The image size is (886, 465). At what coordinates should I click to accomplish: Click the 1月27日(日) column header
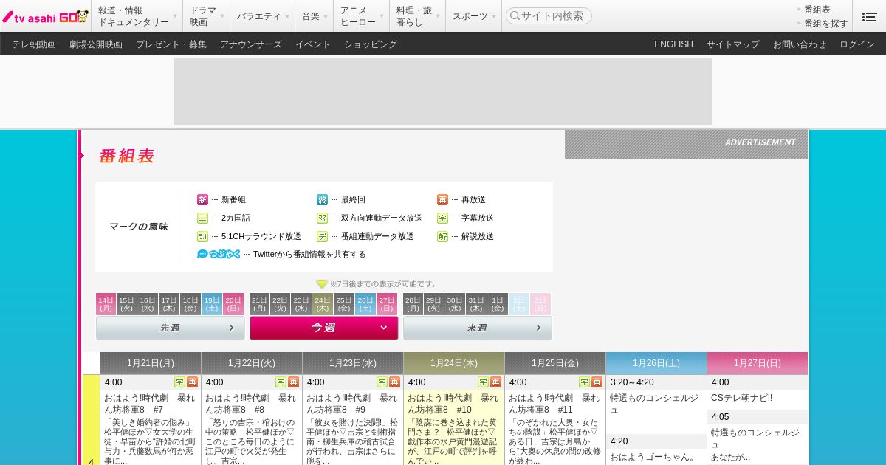click(x=758, y=363)
